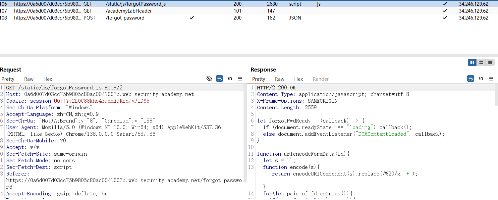Toggle the \n non-printable characters icon in Response

tap(481, 79)
